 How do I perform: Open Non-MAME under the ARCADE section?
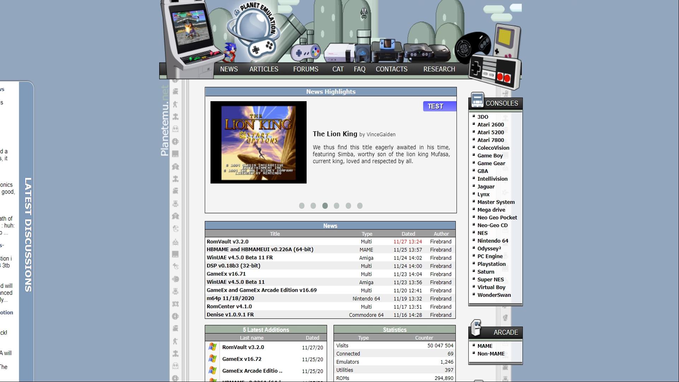491,354
